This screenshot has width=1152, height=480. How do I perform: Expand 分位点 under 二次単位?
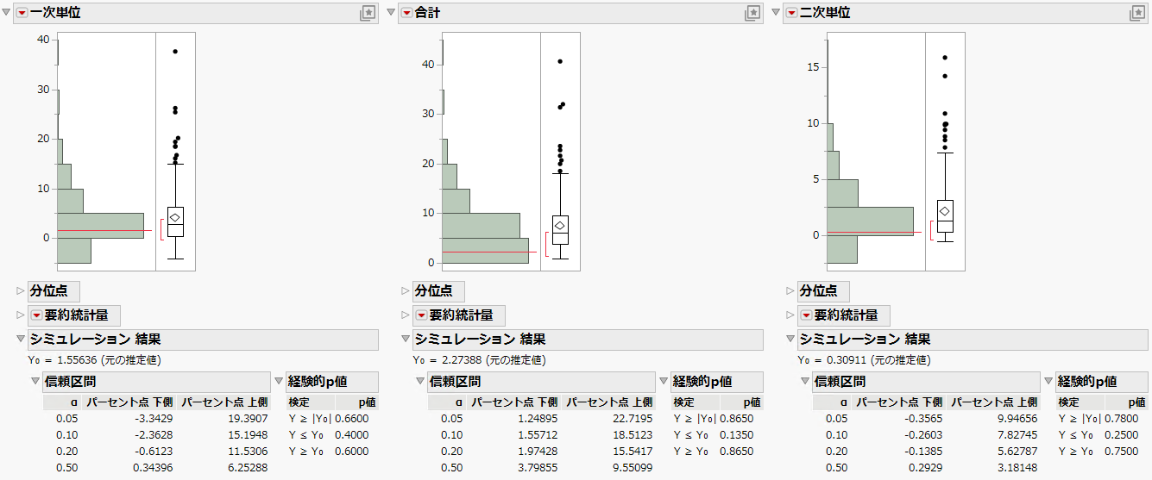tap(791, 291)
